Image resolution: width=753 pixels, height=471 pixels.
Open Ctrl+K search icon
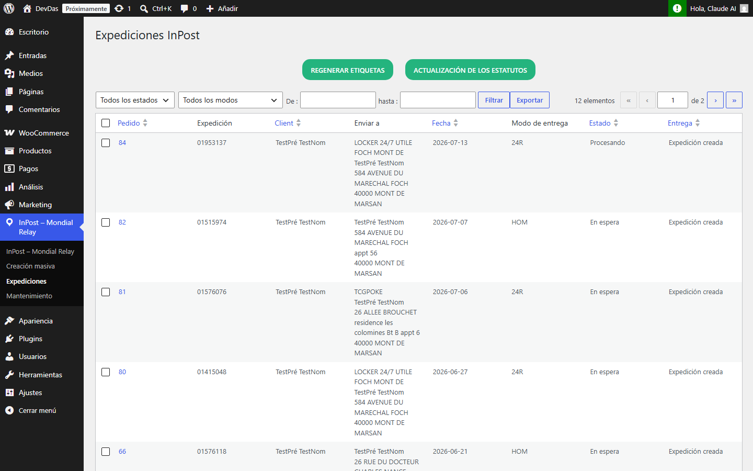[x=144, y=8]
